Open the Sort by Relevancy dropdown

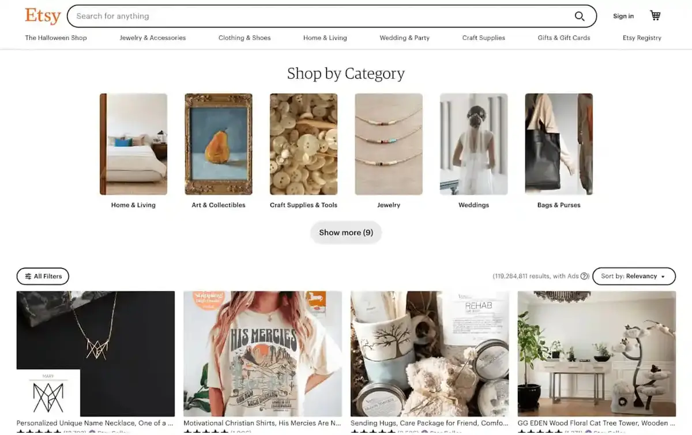(x=634, y=276)
